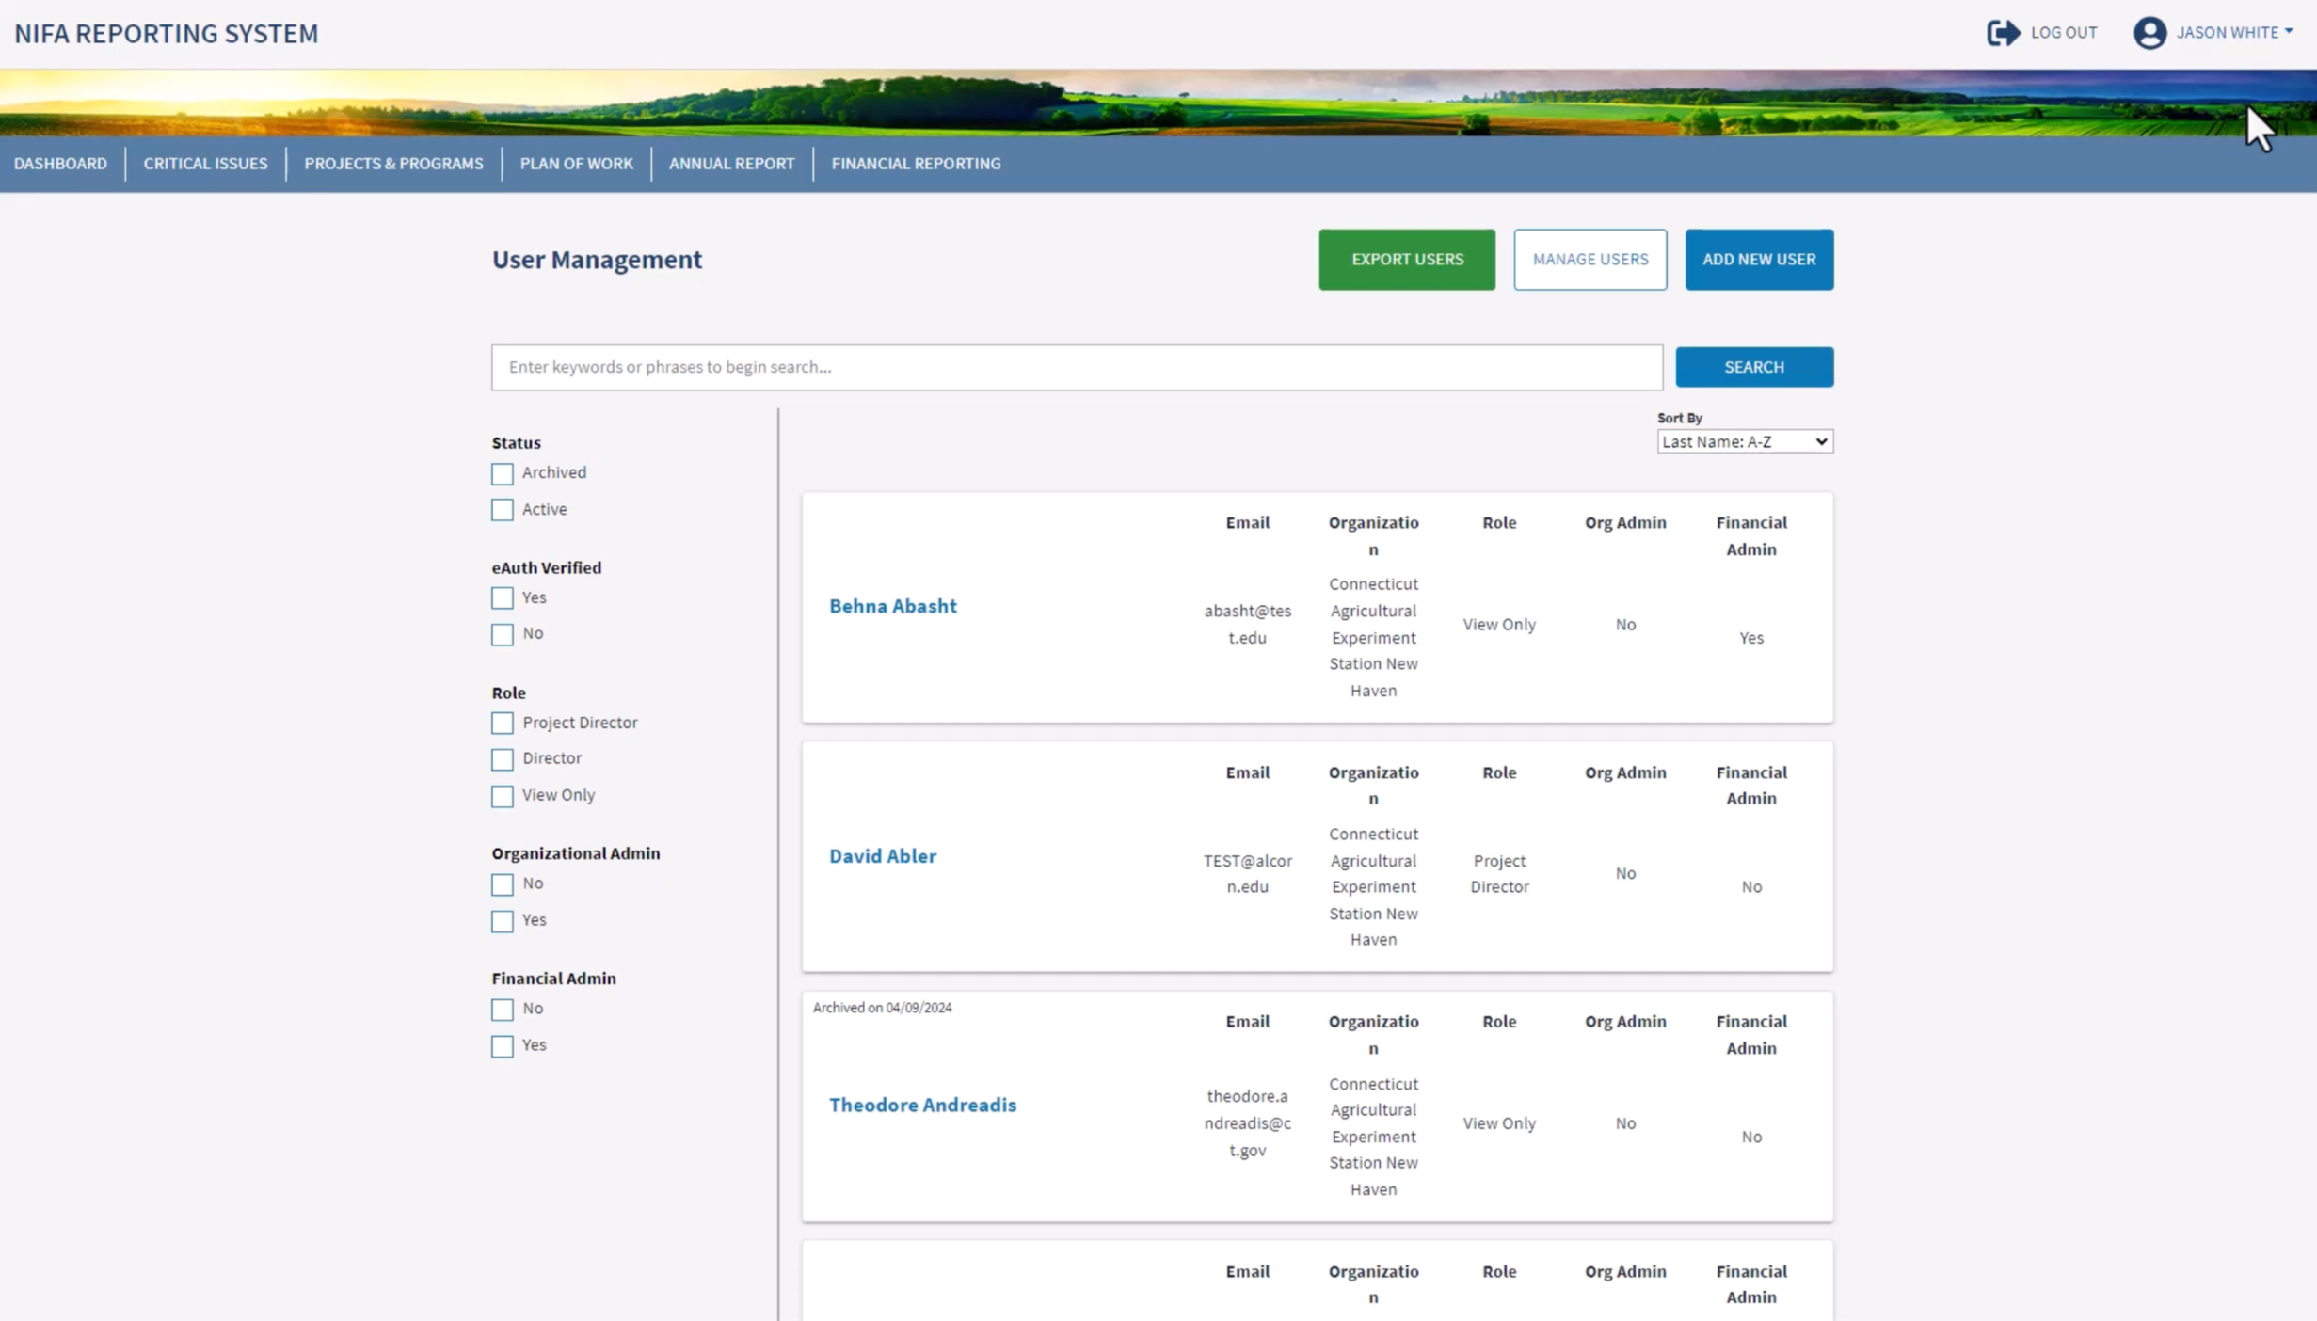Tick the Project Director role filter
The image size is (2317, 1321).
point(503,724)
